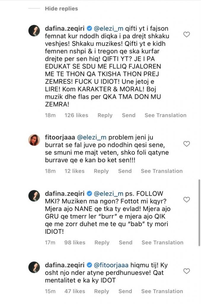Expand translation of the 126-likes comment
201x304 pixels.
tap(165, 115)
